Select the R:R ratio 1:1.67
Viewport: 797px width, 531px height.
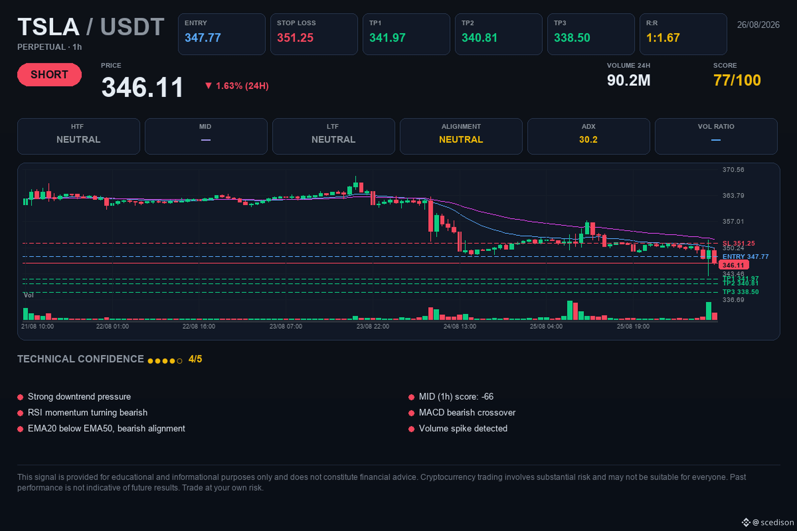(663, 38)
